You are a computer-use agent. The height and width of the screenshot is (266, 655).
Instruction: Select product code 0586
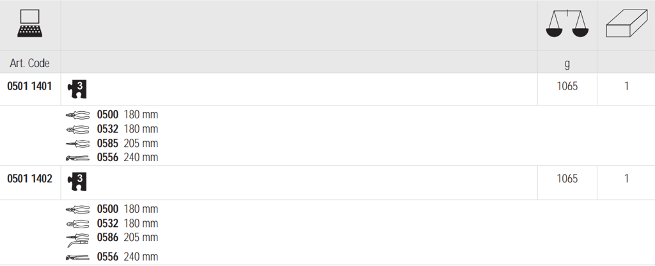tap(107, 238)
